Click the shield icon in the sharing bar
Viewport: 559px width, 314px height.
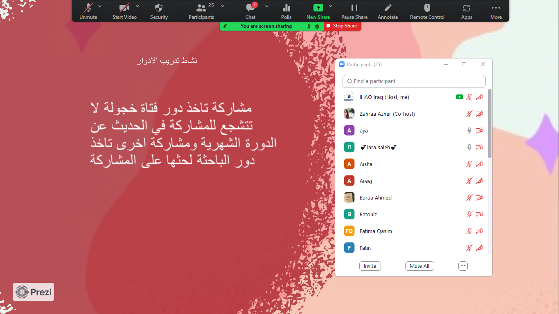click(x=317, y=26)
